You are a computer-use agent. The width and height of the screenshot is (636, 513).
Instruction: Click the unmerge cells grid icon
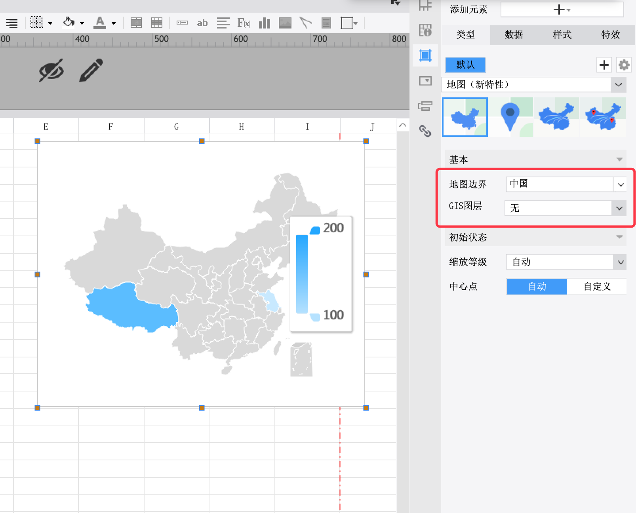click(x=157, y=23)
